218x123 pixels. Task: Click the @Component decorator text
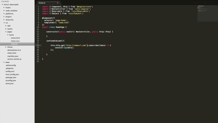click(x=47, y=18)
